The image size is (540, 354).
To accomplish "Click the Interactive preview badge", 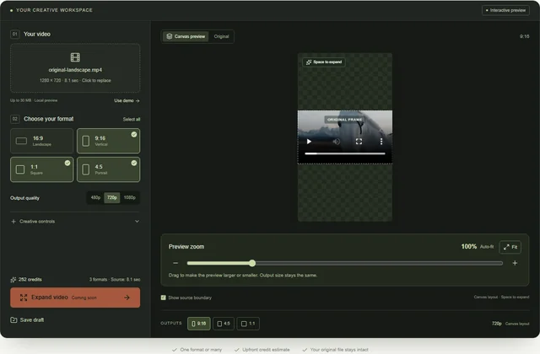I will pos(505,10).
